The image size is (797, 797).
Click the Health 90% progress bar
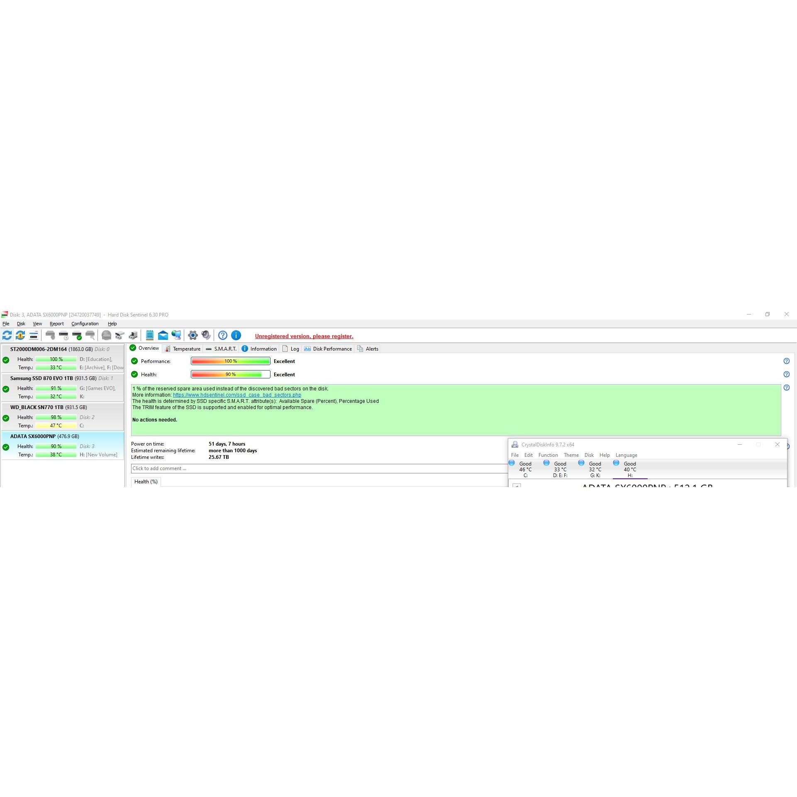point(230,374)
